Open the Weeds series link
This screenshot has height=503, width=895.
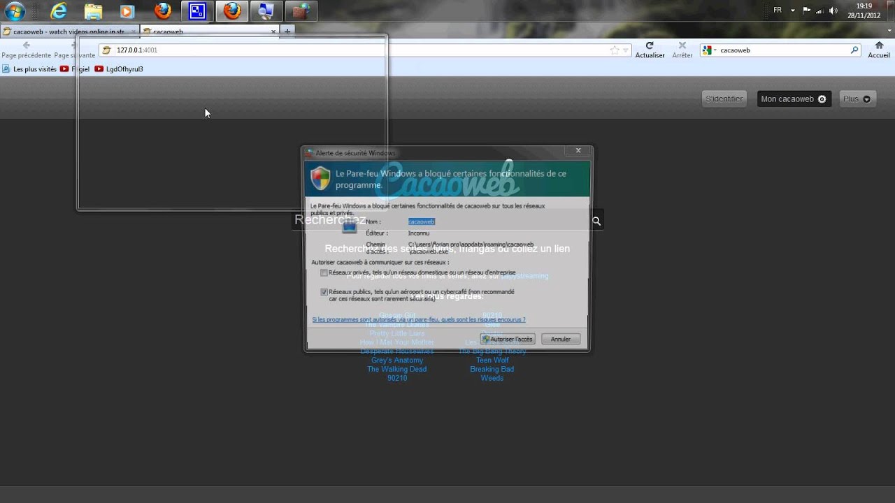tap(492, 378)
